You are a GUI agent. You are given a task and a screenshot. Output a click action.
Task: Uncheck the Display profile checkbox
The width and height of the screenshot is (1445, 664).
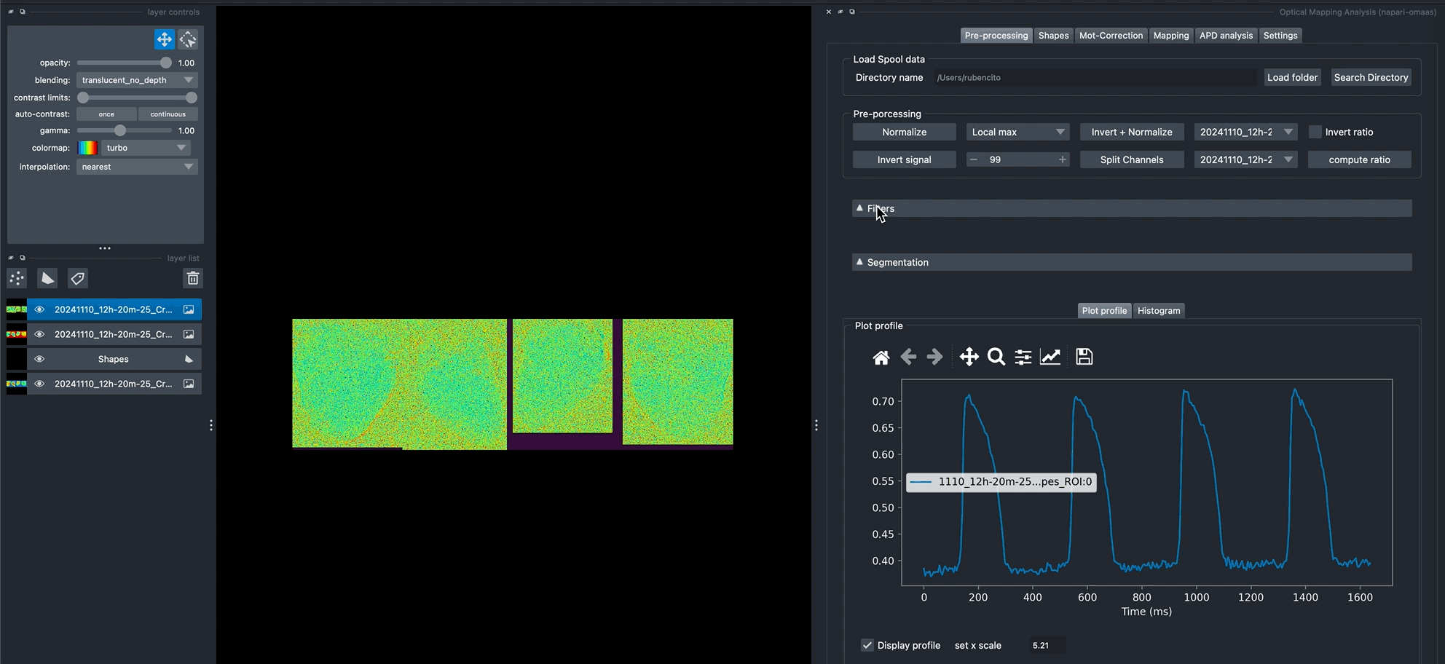point(867,645)
